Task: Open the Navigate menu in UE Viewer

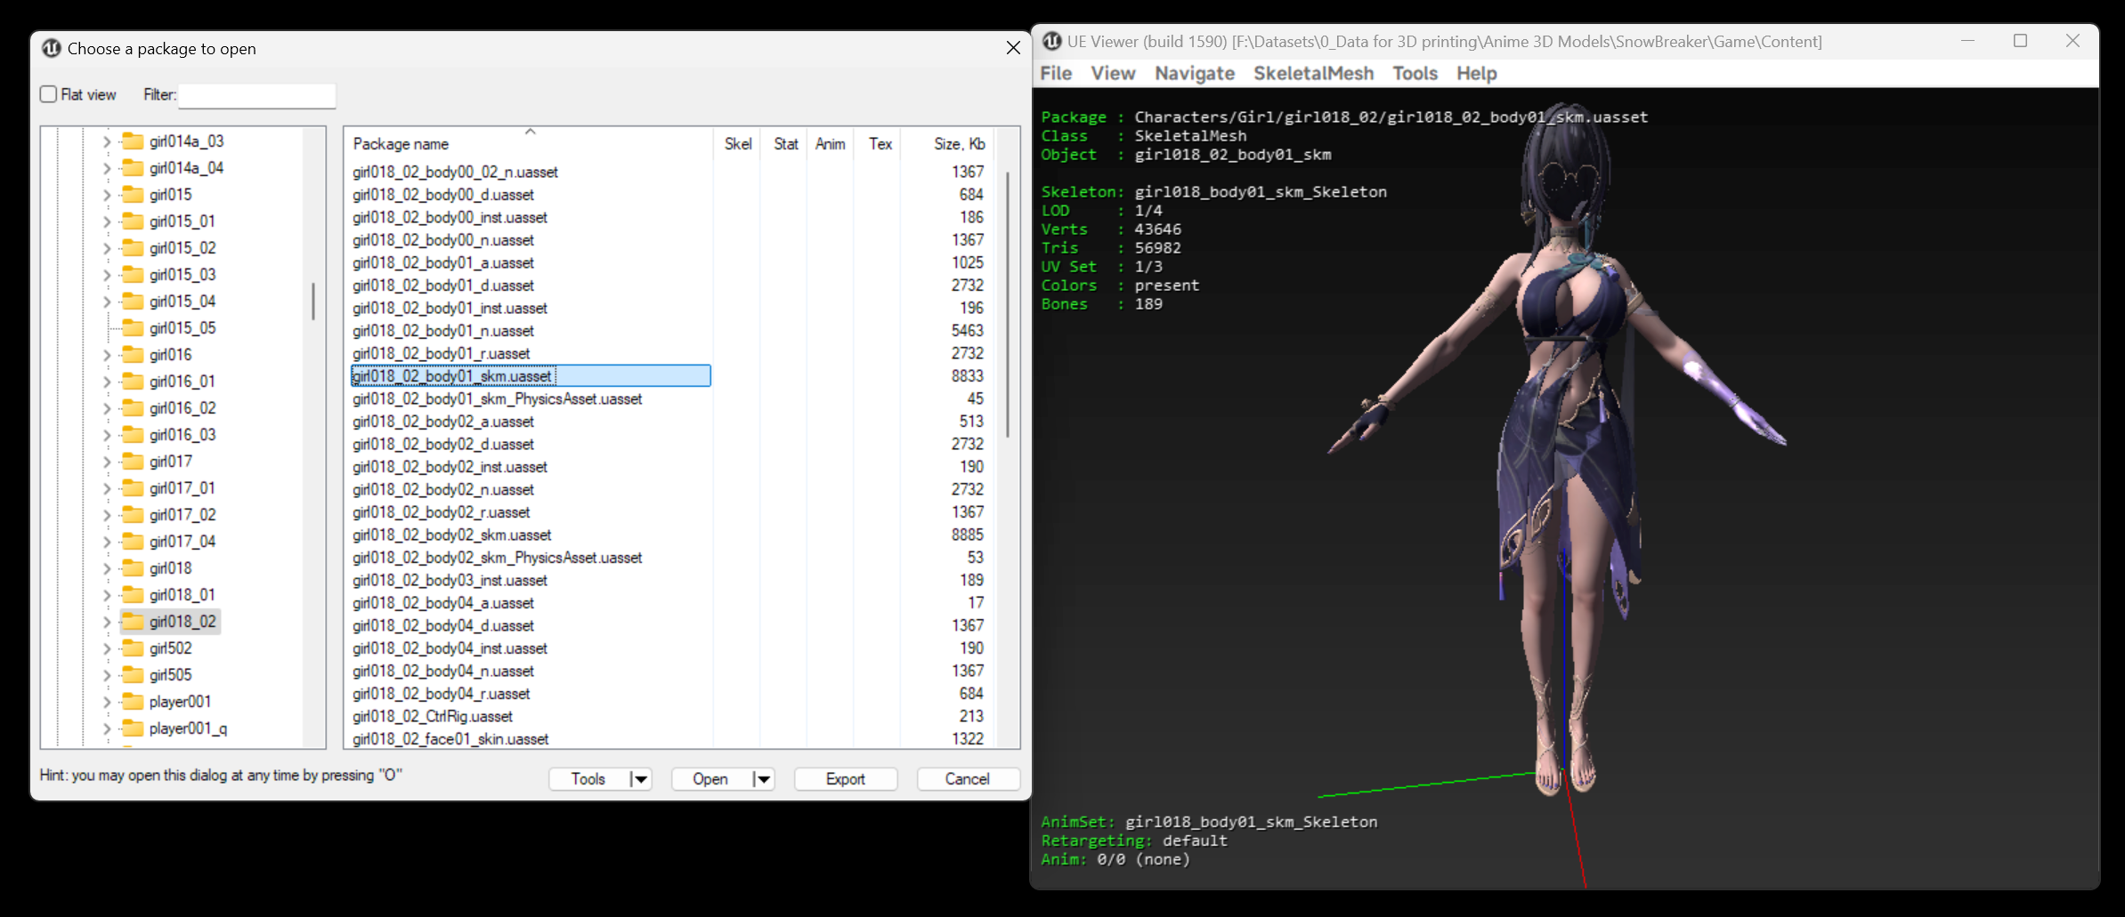Action: 1195,73
